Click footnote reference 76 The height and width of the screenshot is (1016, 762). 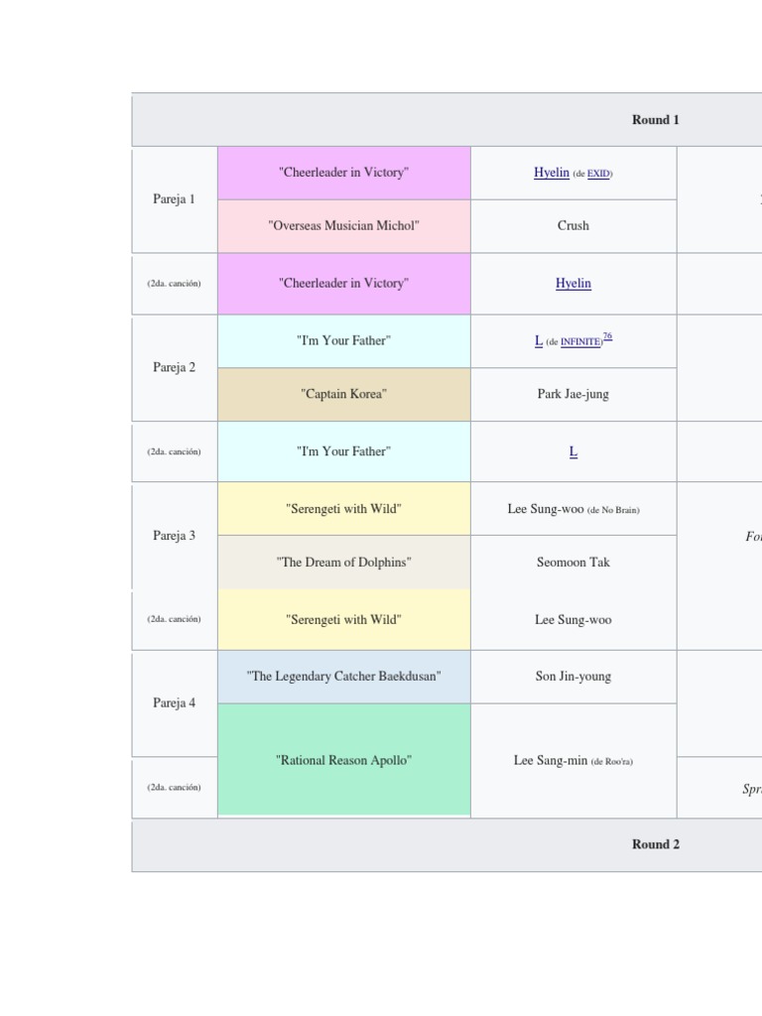(607, 336)
